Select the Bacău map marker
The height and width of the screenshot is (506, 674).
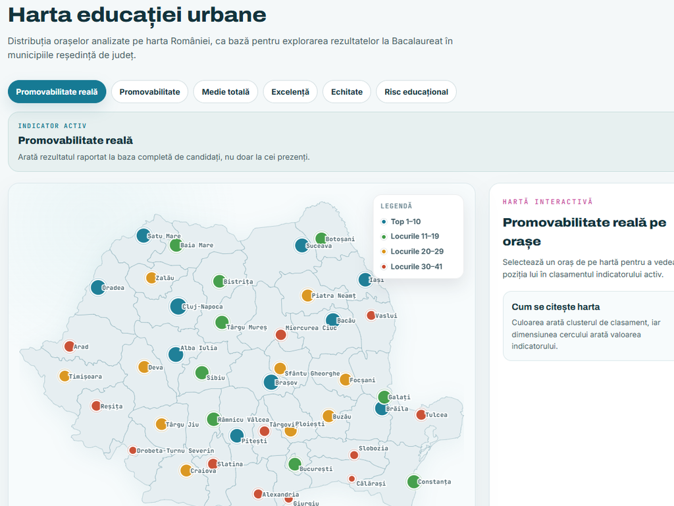point(332,320)
